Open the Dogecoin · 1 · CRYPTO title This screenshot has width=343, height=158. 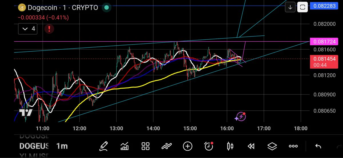pyautogui.click(x=63, y=8)
